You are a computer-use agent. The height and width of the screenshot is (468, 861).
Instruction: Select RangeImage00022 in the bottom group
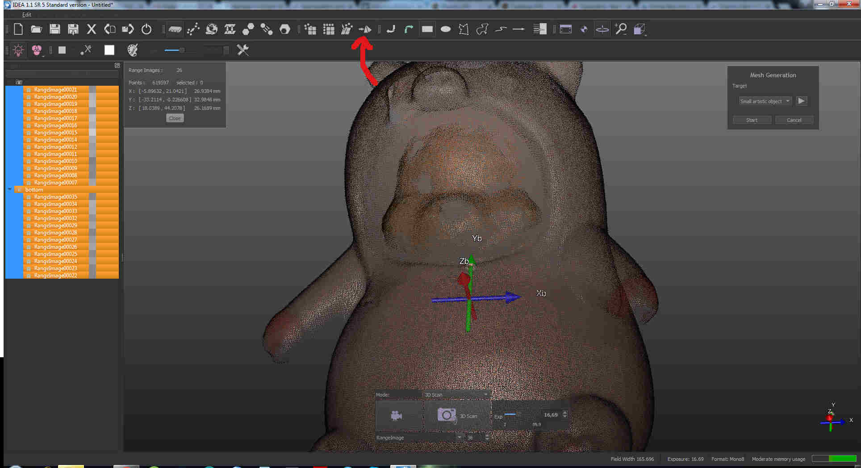point(55,276)
